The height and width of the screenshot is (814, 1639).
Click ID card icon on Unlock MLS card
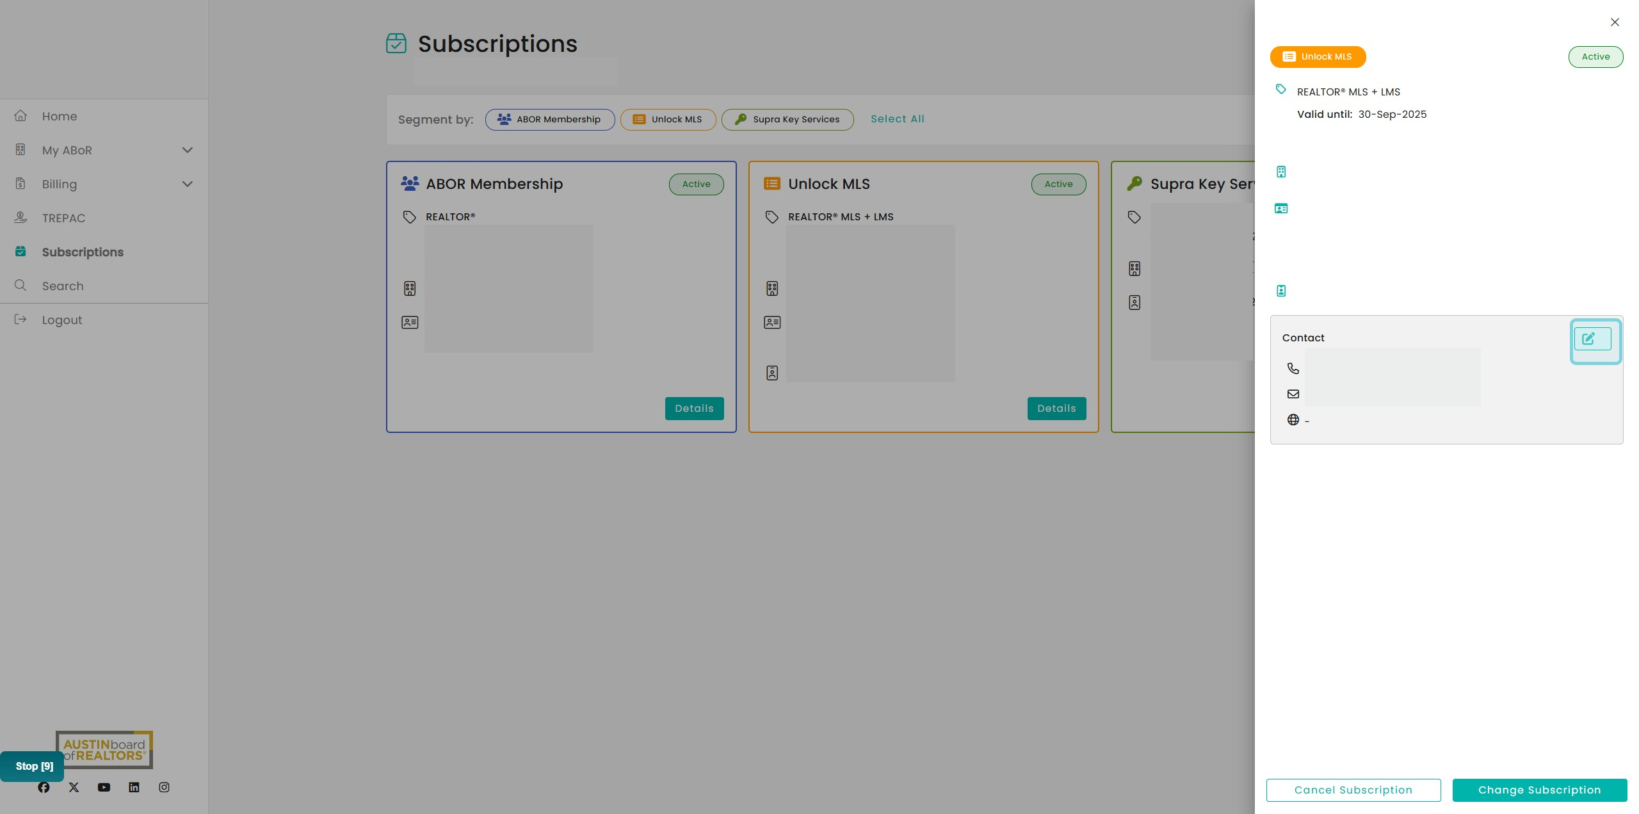[772, 323]
